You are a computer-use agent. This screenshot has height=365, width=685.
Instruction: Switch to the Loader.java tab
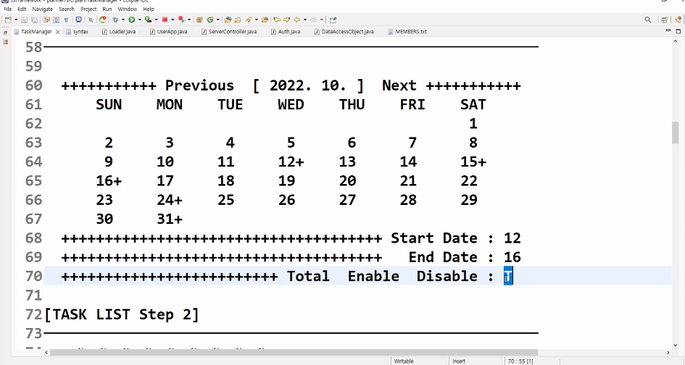pyautogui.click(x=119, y=31)
